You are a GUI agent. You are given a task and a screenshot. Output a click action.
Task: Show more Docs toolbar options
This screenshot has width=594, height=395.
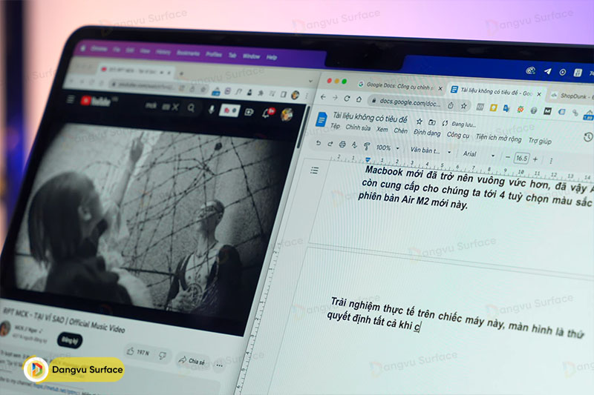coord(551,160)
